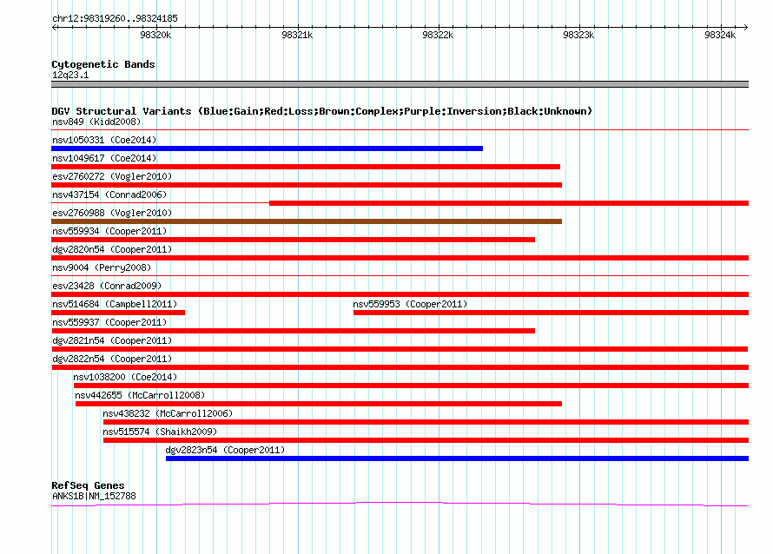The width and height of the screenshot is (773, 554).
Task: Click the nsv559937 red bar
Action: 293,331
